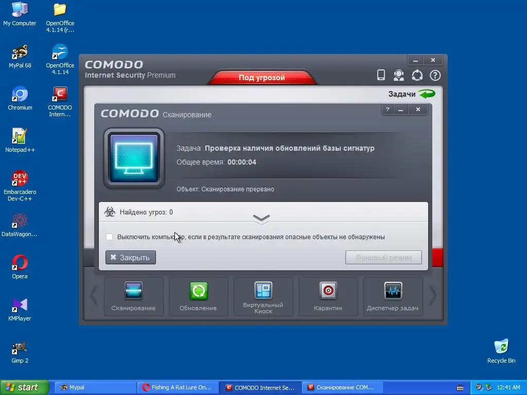The width and height of the screenshot is (527, 395).
Task: Open the Windows start menu
Action: (24, 387)
